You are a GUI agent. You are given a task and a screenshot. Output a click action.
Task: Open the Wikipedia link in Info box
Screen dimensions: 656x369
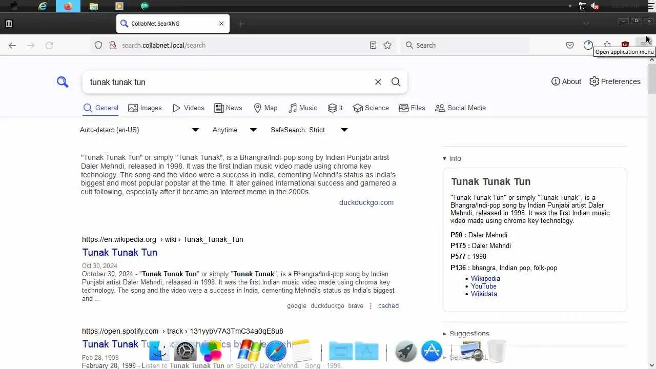tap(485, 279)
